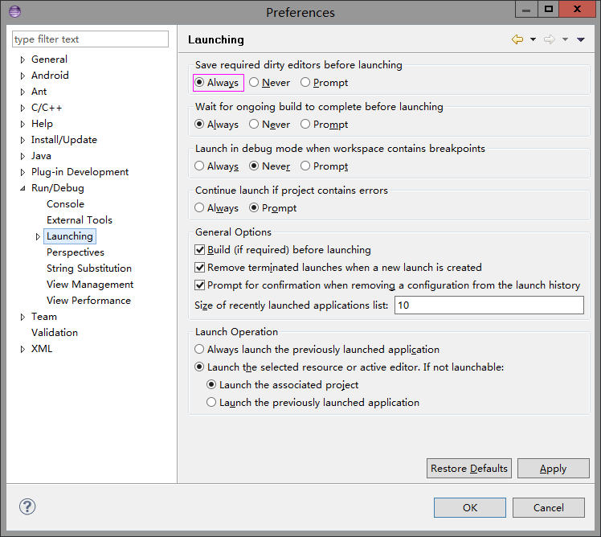The image size is (601, 537).
Task: Select Never for saving dirty editors
Action: pyautogui.click(x=254, y=82)
